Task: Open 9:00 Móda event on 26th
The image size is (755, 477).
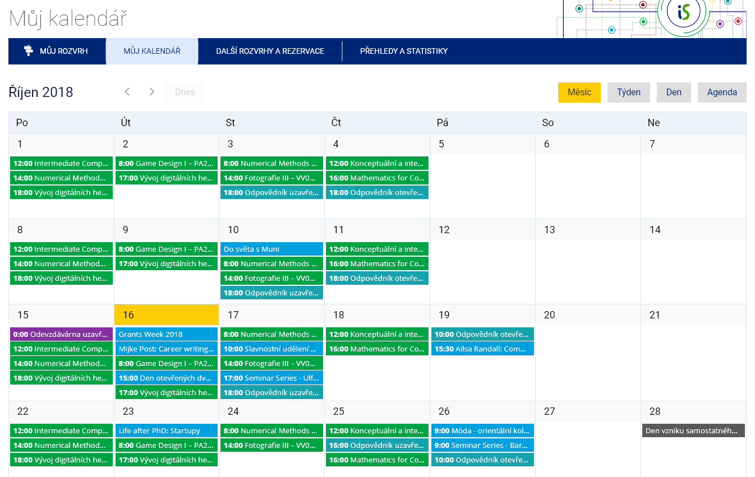Action: click(x=482, y=430)
